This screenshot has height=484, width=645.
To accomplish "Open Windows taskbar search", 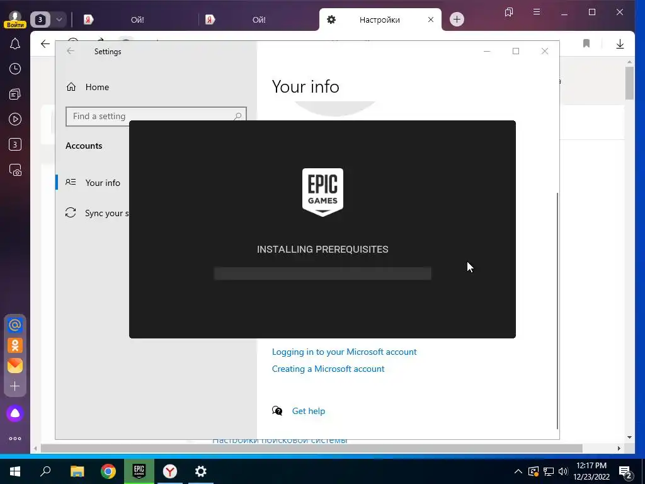I will pos(45,471).
